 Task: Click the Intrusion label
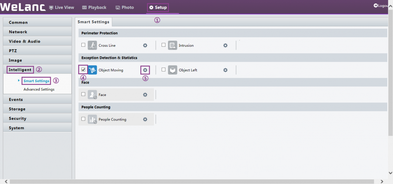tap(186, 46)
